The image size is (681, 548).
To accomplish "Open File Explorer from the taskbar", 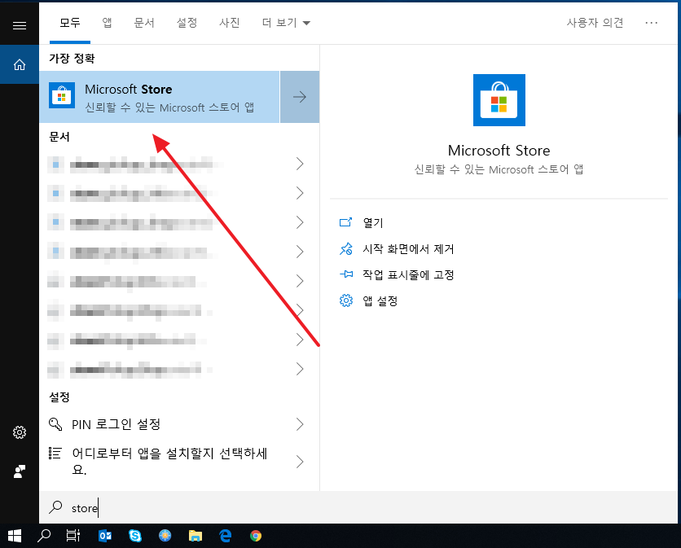I will 196,536.
